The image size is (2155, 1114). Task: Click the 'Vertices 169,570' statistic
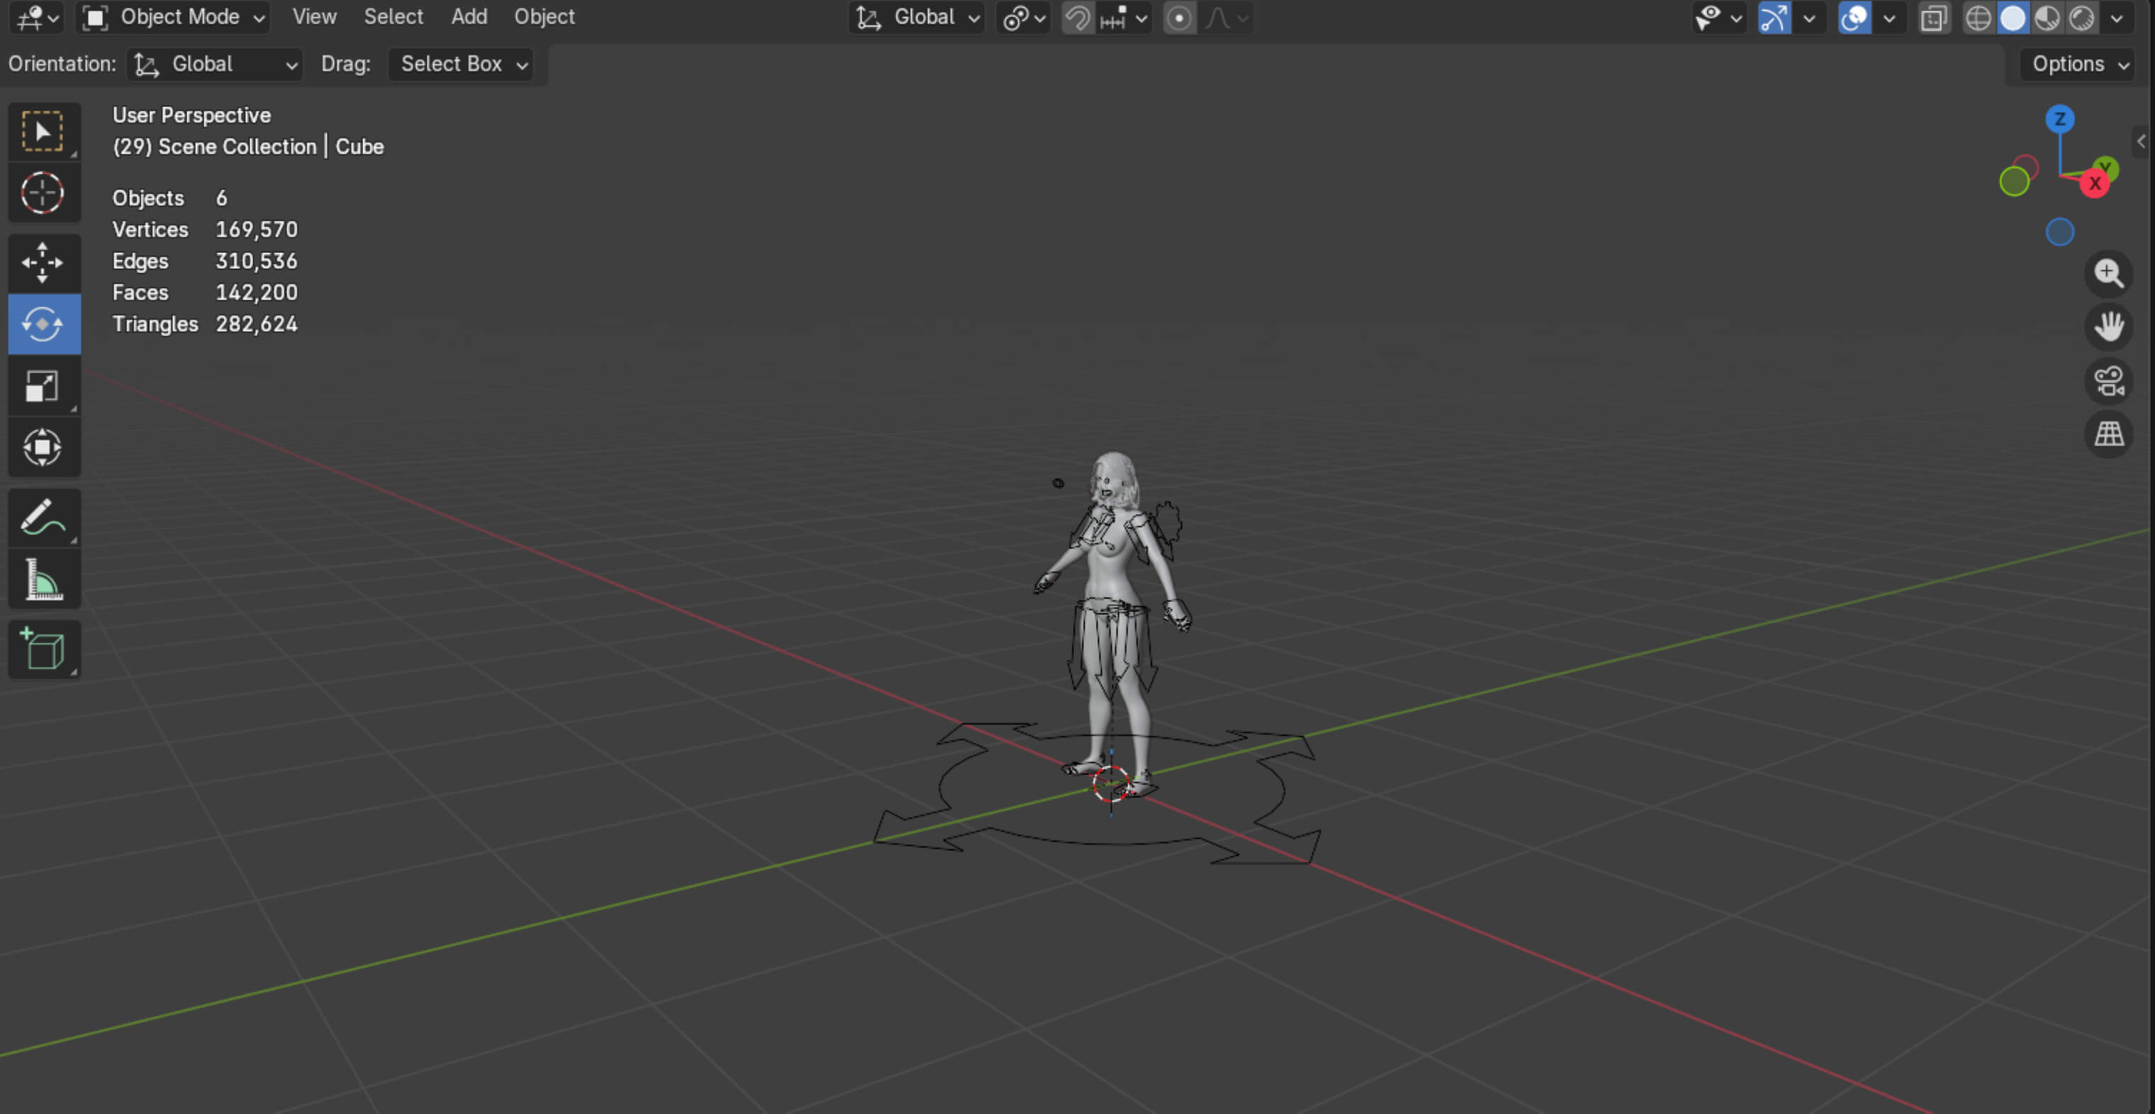[x=205, y=229]
